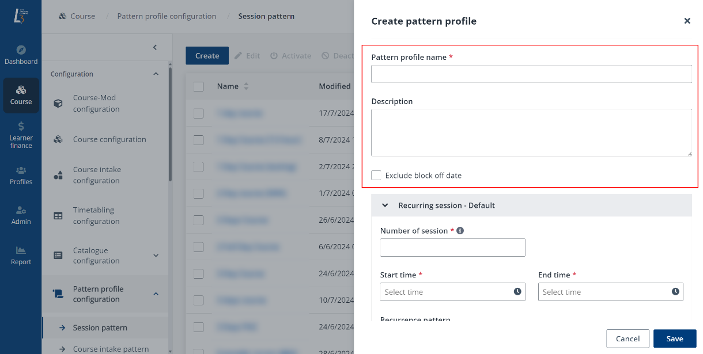703x354 pixels.
Task: Enable Exclude block off date checkbox
Action: 376,176
